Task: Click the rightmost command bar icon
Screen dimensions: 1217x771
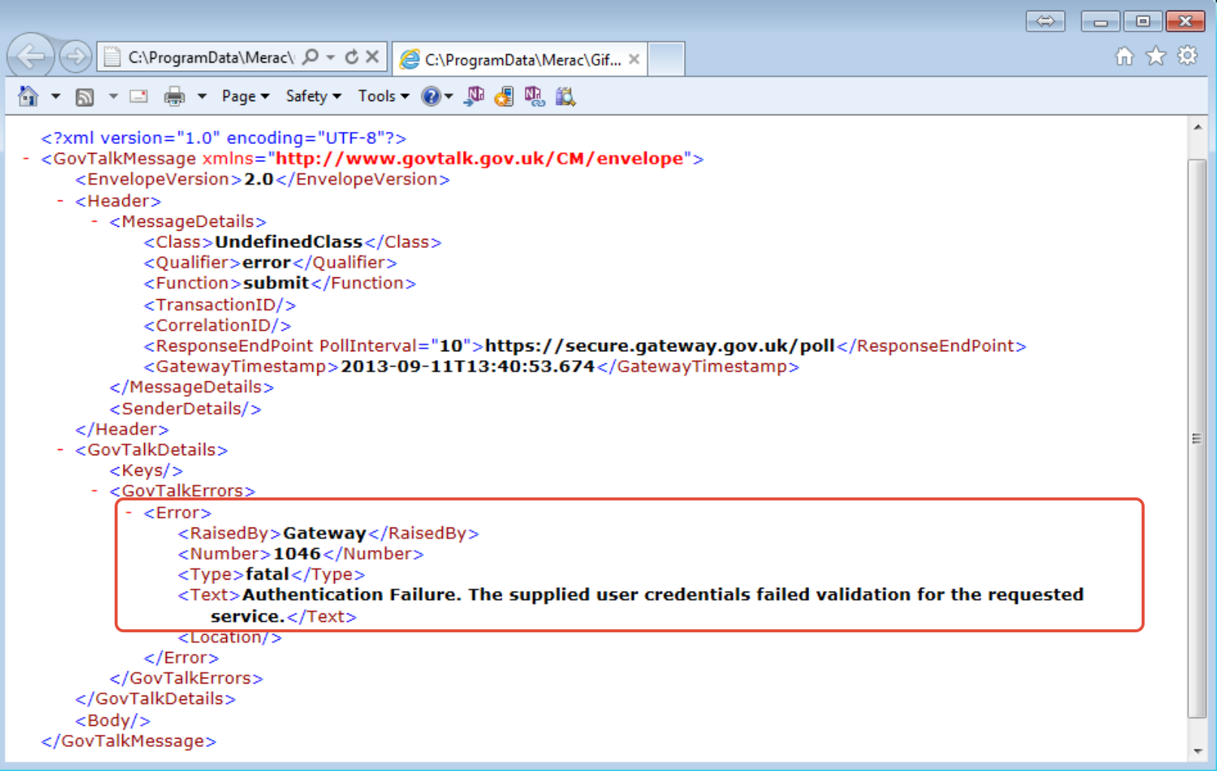Action: (566, 96)
